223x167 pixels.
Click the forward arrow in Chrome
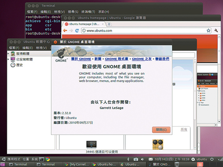[71, 31]
